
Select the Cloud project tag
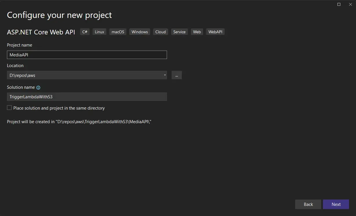point(160,32)
